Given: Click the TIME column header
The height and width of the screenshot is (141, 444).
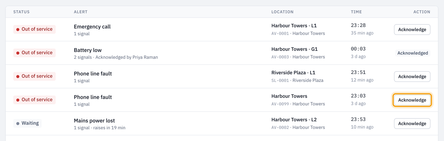Looking at the screenshot, I should pos(356,12).
